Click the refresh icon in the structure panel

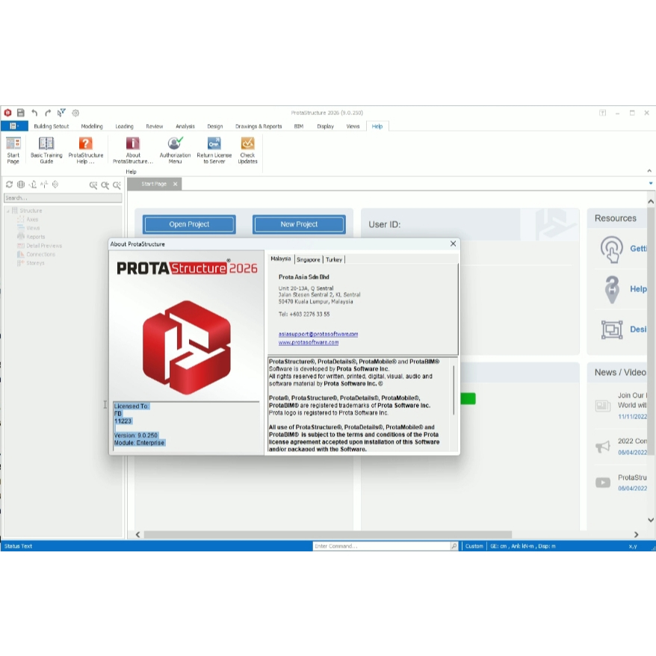coord(9,185)
